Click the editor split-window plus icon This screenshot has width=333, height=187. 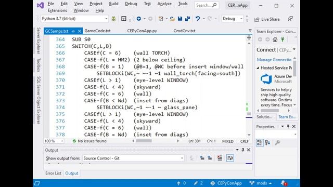tap(249, 38)
